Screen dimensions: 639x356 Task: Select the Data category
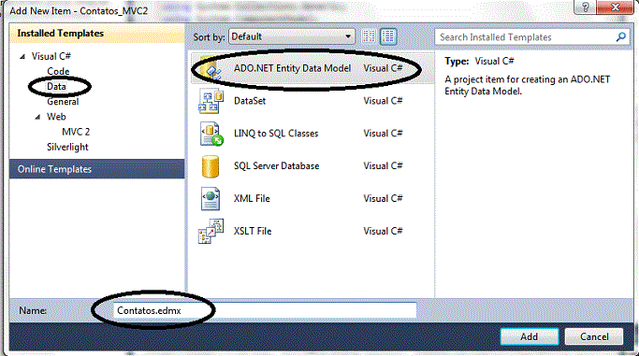(56, 86)
